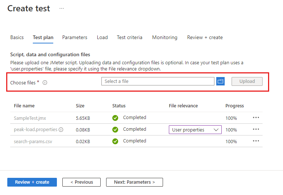283x195 pixels.
Task: Click the blue folder browse icon
Action: point(220,81)
